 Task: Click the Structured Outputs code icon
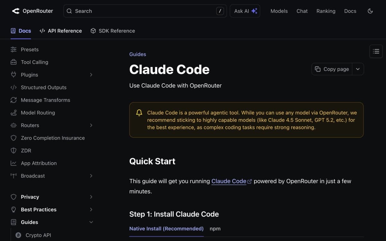click(13, 87)
